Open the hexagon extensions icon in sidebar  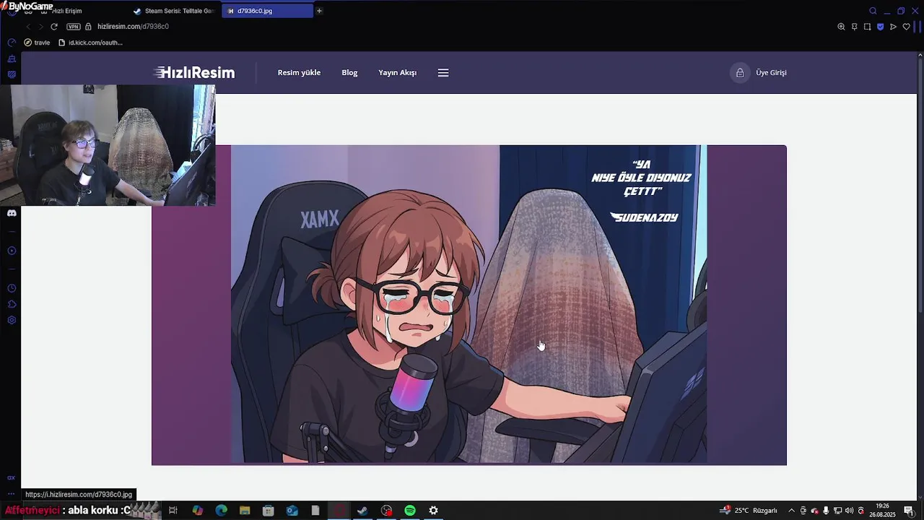[x=12, y=304]
